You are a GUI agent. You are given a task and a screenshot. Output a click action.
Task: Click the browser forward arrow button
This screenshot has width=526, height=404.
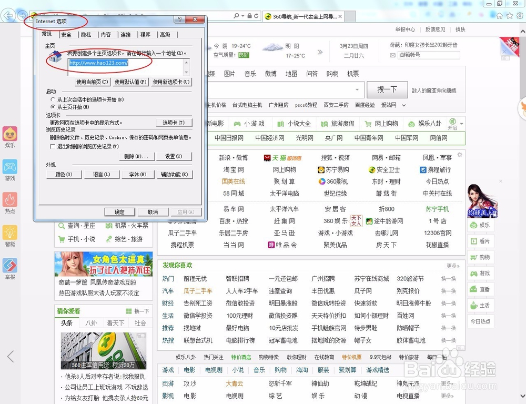(22, 15)
